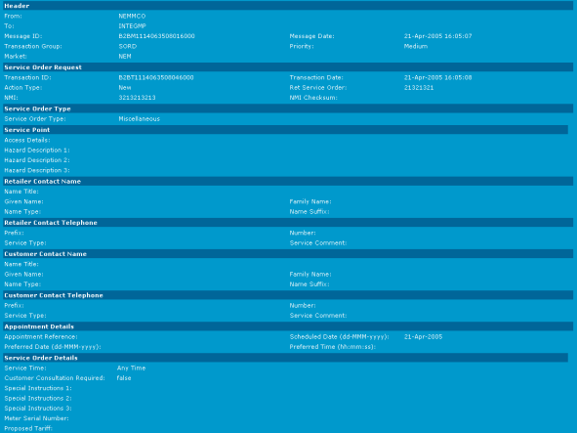This screenshot has height=433, width=577.
Task: Select the Any Time service time value
Action: (x=132, y=368)
